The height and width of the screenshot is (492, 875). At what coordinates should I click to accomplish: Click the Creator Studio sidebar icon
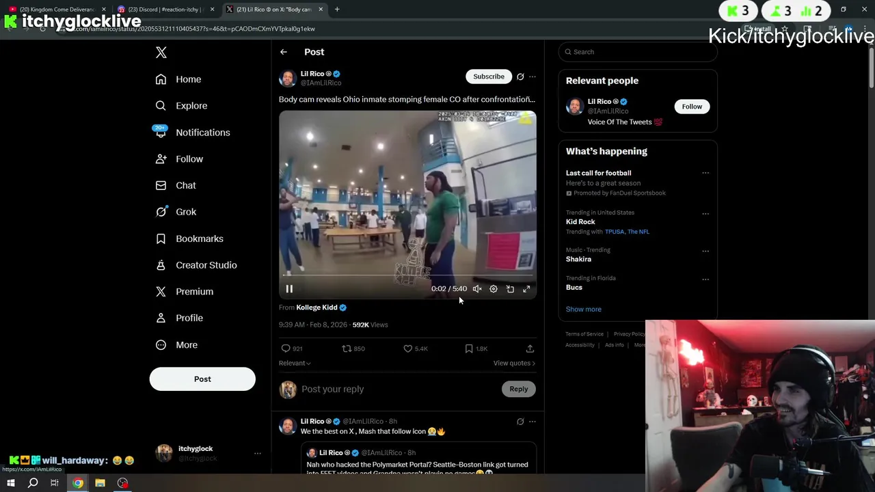click(x=161, y=265)
